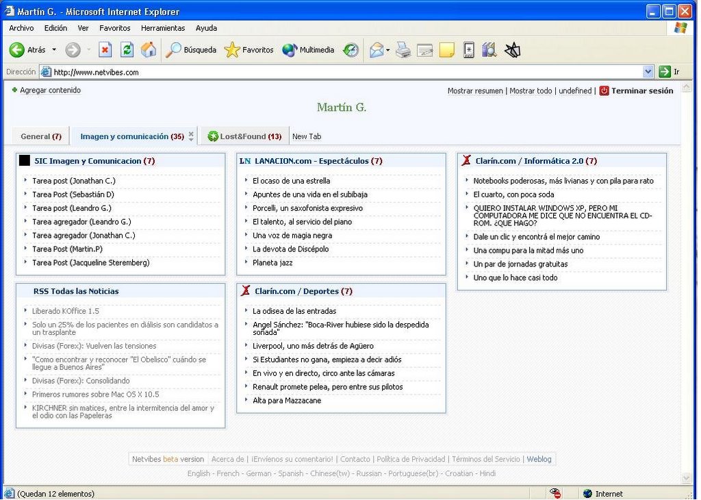Viewport: 701px width, 500px height.
Task: Click RSS Todas las Noticias header
Action: (76, 291)
